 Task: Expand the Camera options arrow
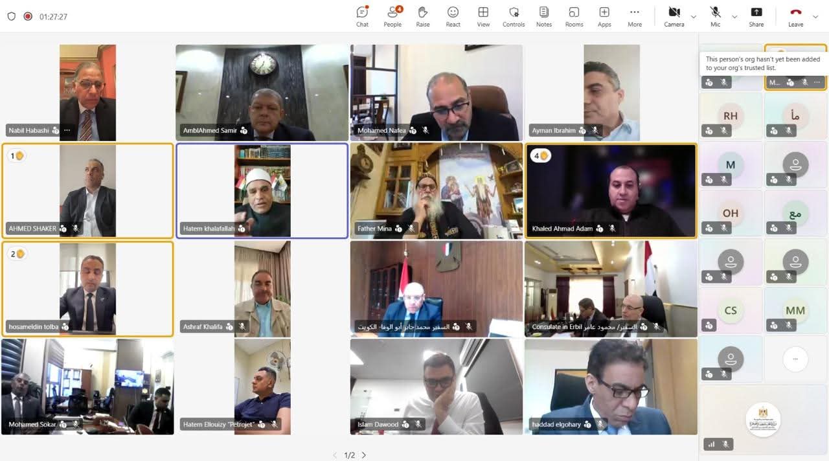click(x=694, y=17)
